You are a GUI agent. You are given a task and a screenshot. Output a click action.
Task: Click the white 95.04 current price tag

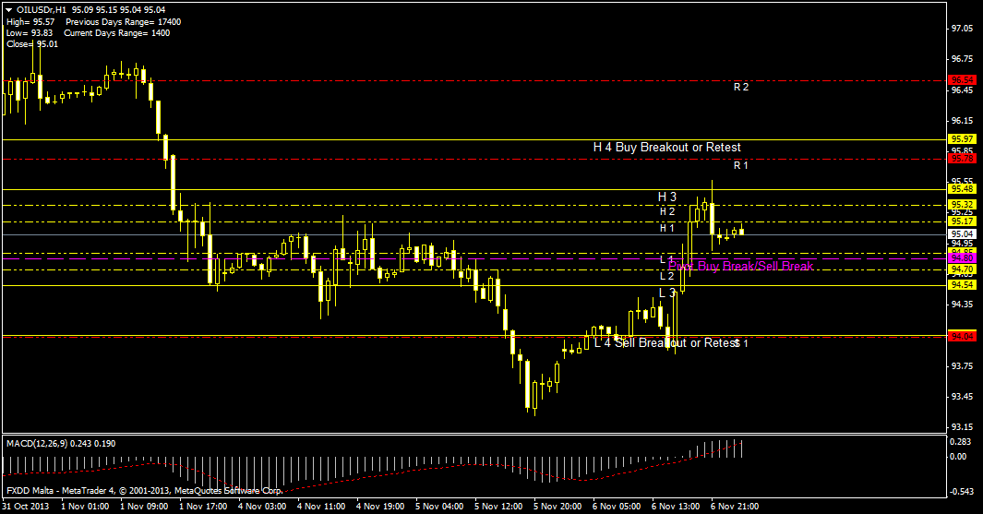[x=963, y=235]
